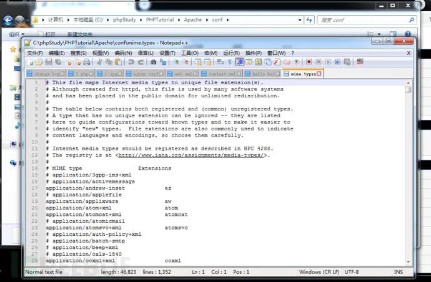
Task: Expand breadcrumb arrow after Apache
Action: 207,20
